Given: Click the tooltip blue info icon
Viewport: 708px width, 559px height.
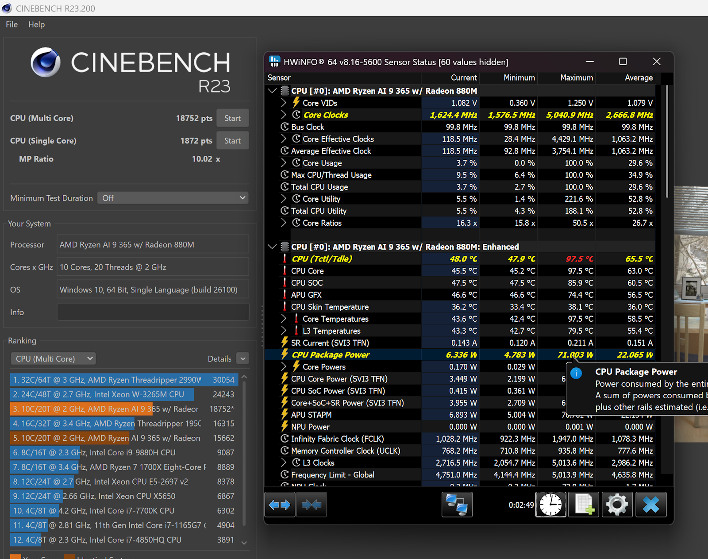Looking at the screenshot, I should tap(576, 373).
